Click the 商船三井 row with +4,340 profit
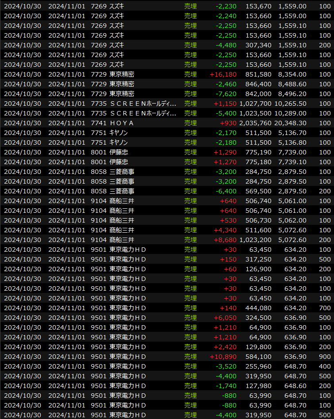Screen dimensions: 334x419 (x=167, y=230)
